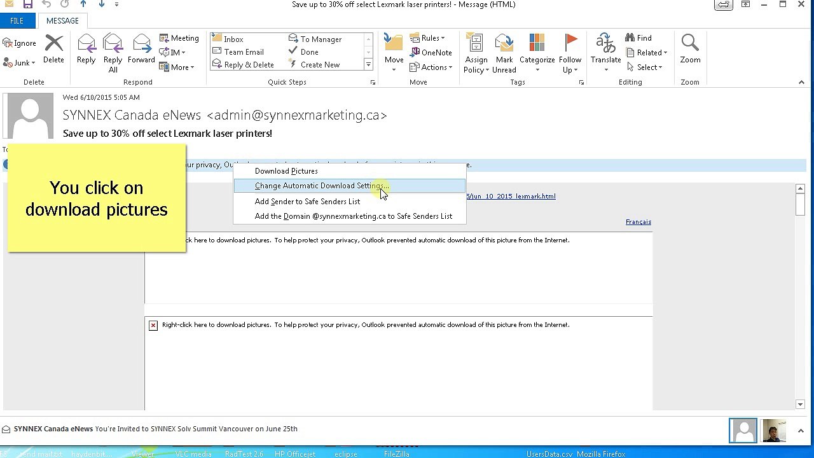Open the Categorize color menu
814x458 pixels.
click(537, 53)
